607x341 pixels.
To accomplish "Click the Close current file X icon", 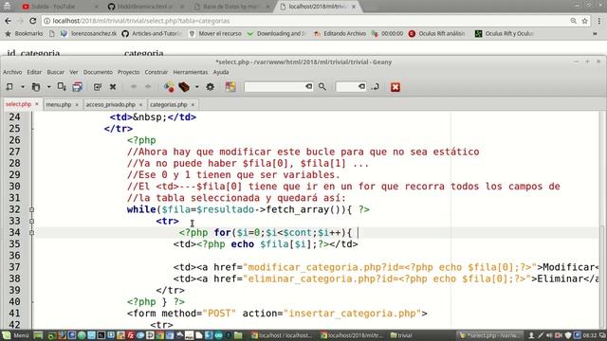I will click(113, 87).
